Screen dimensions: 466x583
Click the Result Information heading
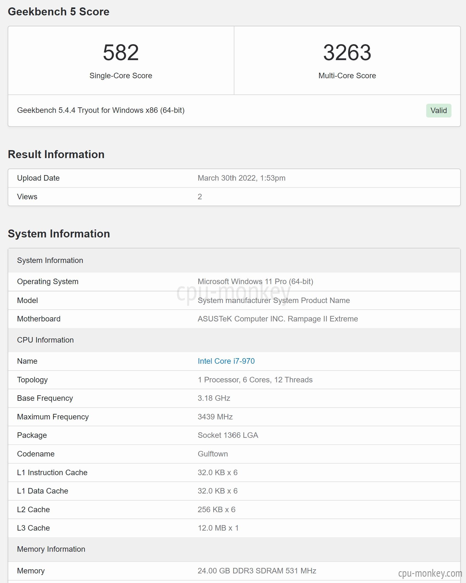tap(56, 154)
